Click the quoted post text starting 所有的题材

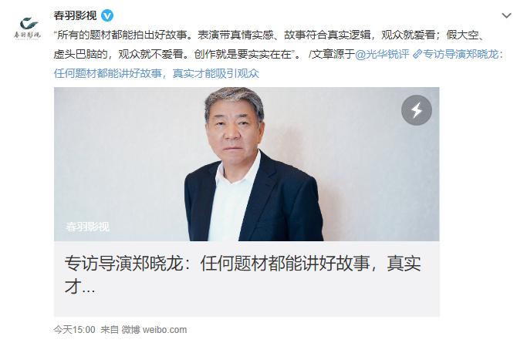point(269,35)
